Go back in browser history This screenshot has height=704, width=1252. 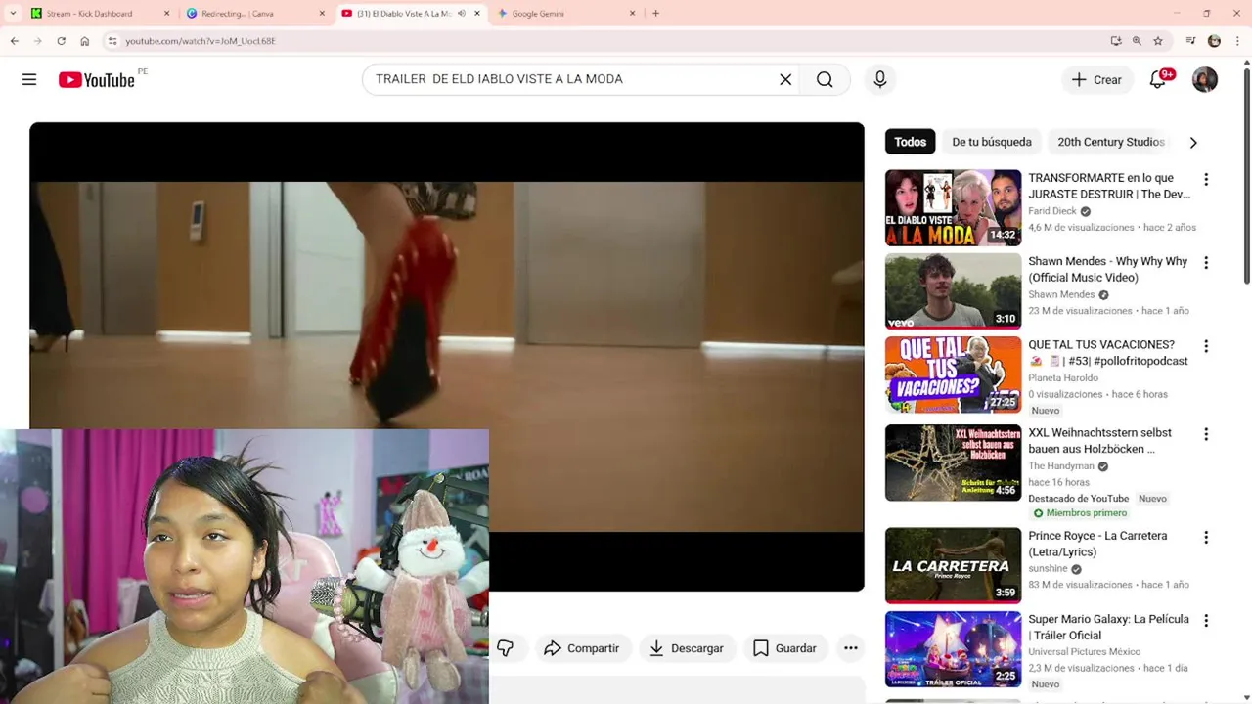tap(15, 41)
